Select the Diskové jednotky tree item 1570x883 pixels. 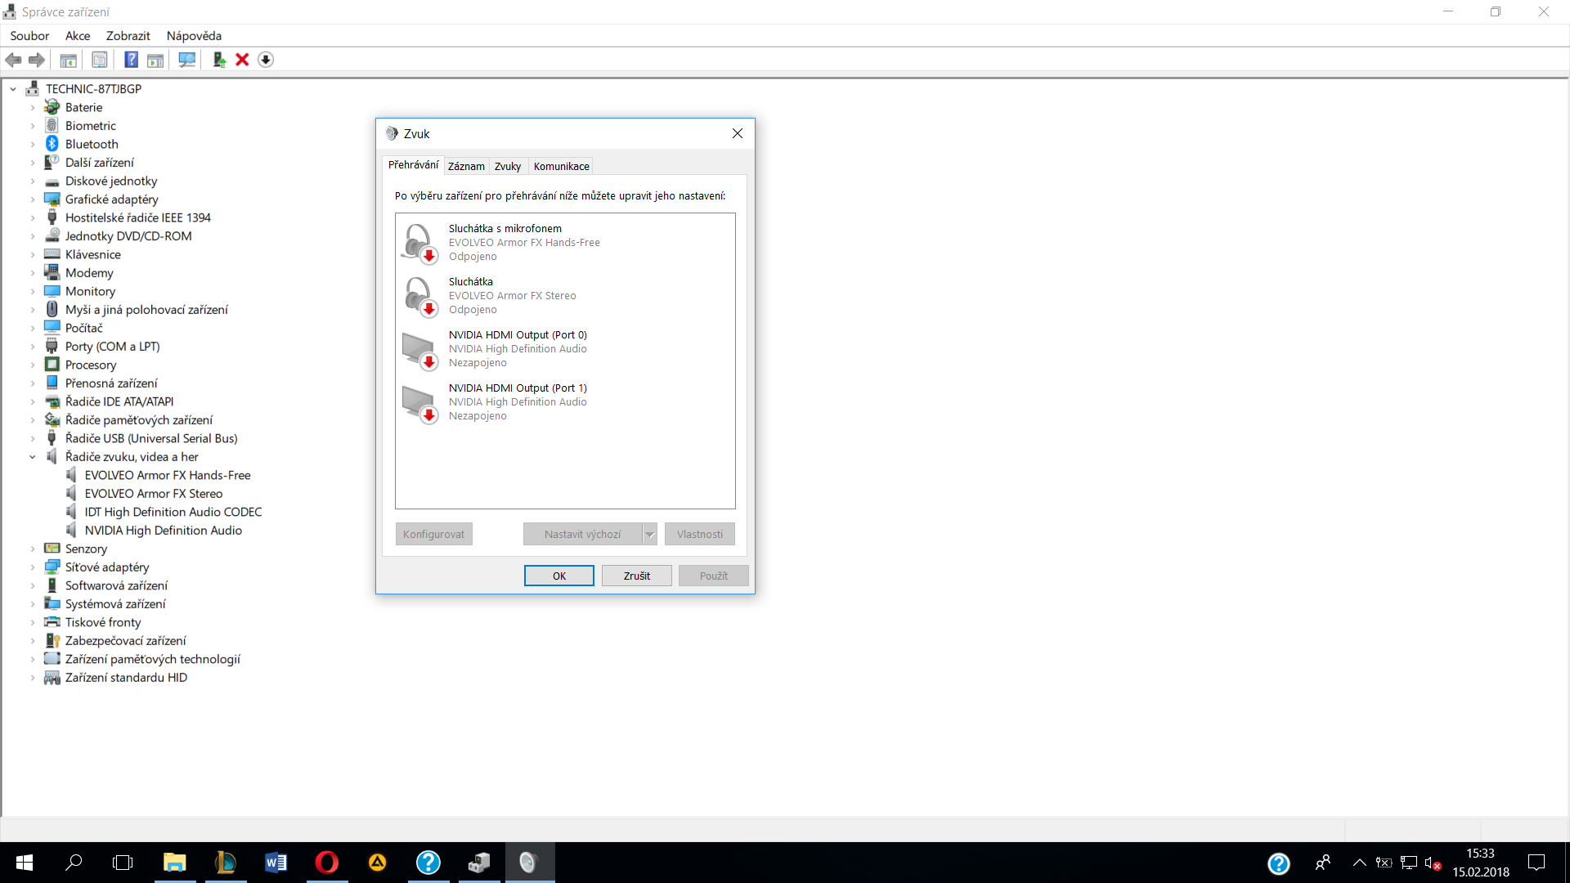(x=111, y=181)
